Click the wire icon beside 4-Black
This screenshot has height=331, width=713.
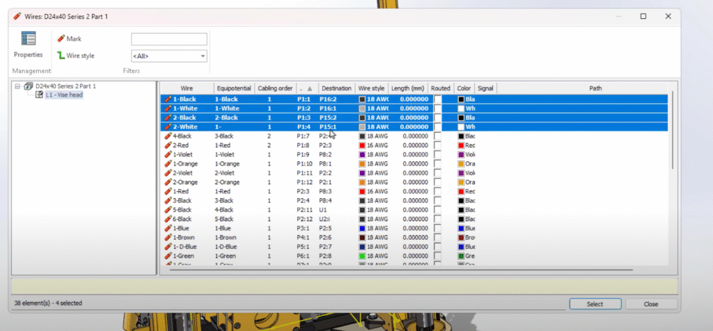pyautogui.click(x=167, y=136)
